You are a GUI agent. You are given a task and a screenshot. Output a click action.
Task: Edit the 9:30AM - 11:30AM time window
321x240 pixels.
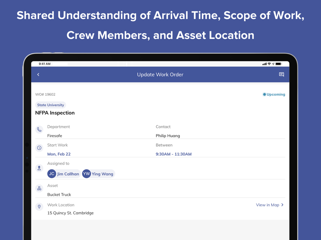[174, 154]
